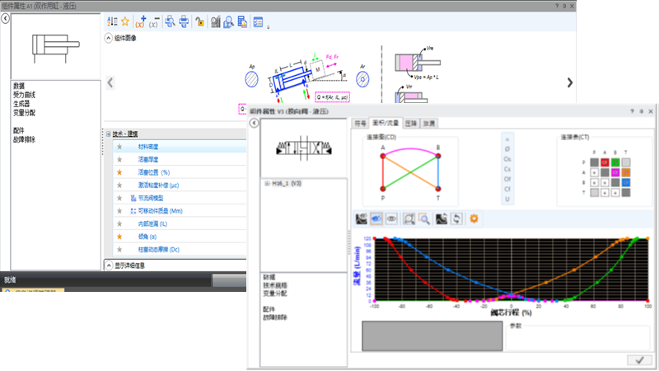Go to next component image
This screenshot has height=371, width=659.
[569, 82]
